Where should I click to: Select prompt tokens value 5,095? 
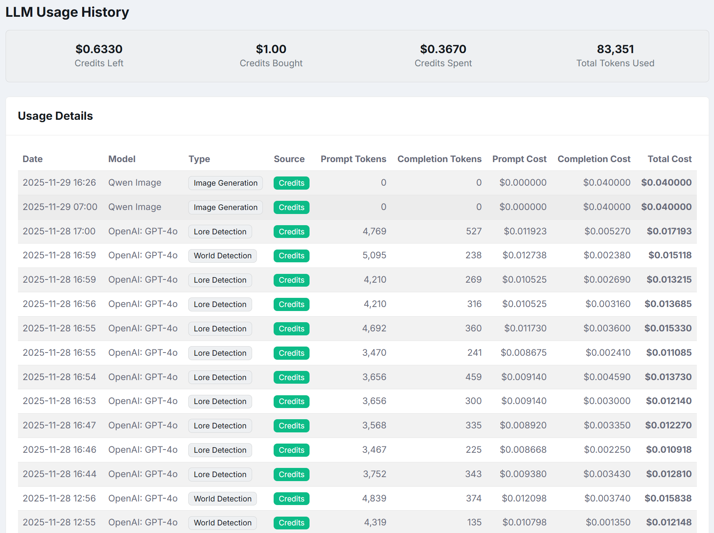[375, 255]
